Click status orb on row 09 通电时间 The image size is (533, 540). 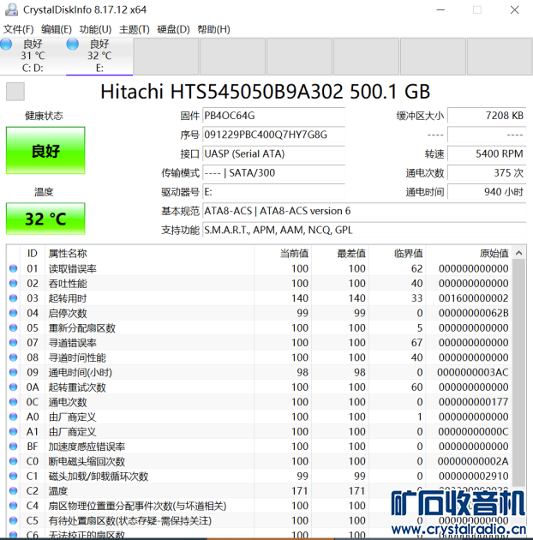[x=13, y=372]
